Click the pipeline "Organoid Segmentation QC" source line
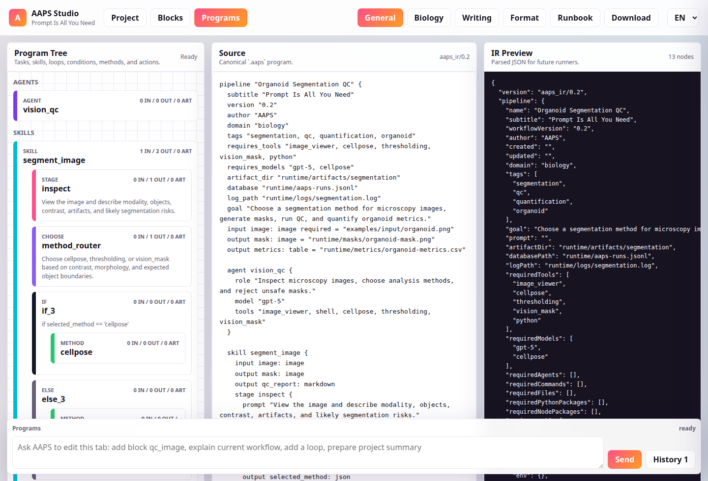 point(291,84)
